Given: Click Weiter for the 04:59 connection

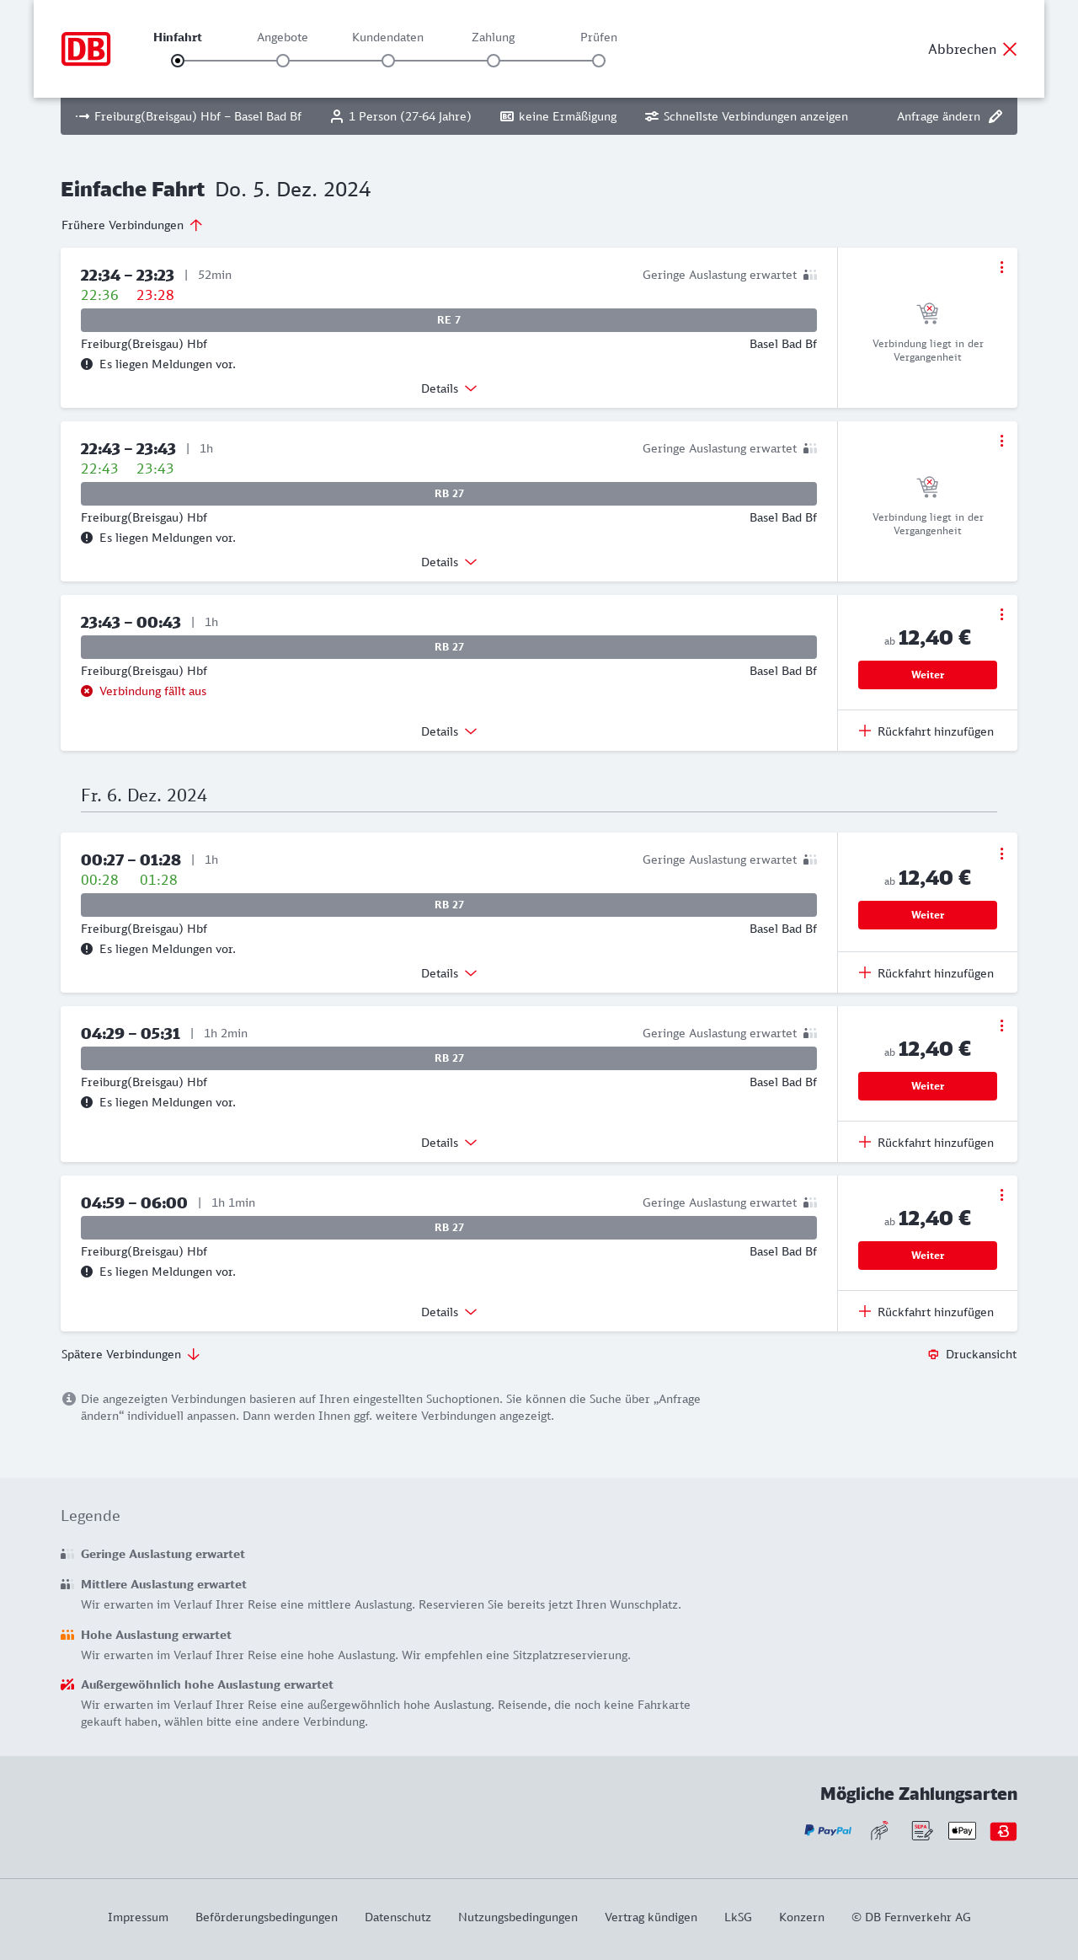Looking at the screenshot, I should (x=927, y=1256).
